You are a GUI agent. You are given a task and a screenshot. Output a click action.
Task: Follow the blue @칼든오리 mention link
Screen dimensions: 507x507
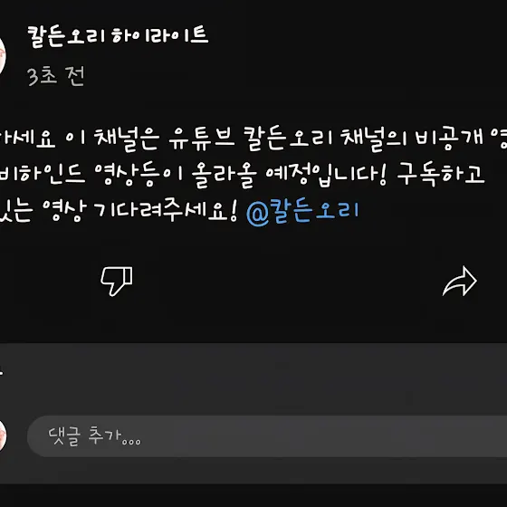tap(302, 211)
